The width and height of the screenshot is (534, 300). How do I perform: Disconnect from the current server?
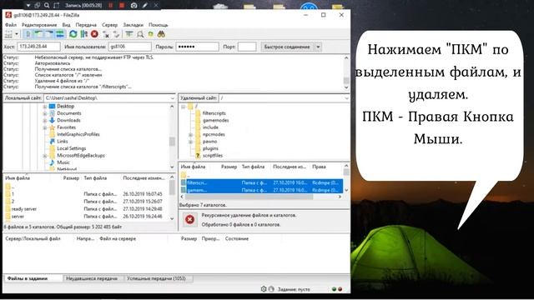pos(106,34)
